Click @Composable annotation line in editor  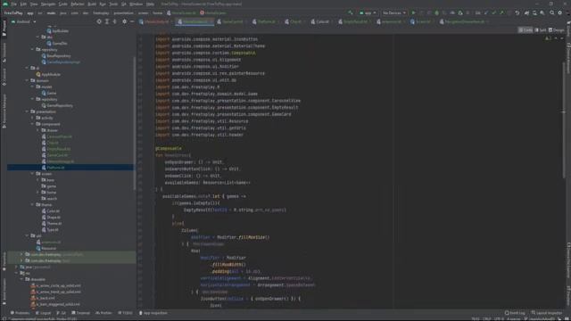pos(169,149)
